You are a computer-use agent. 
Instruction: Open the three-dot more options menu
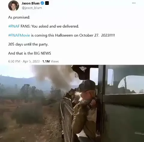[134, 3]
